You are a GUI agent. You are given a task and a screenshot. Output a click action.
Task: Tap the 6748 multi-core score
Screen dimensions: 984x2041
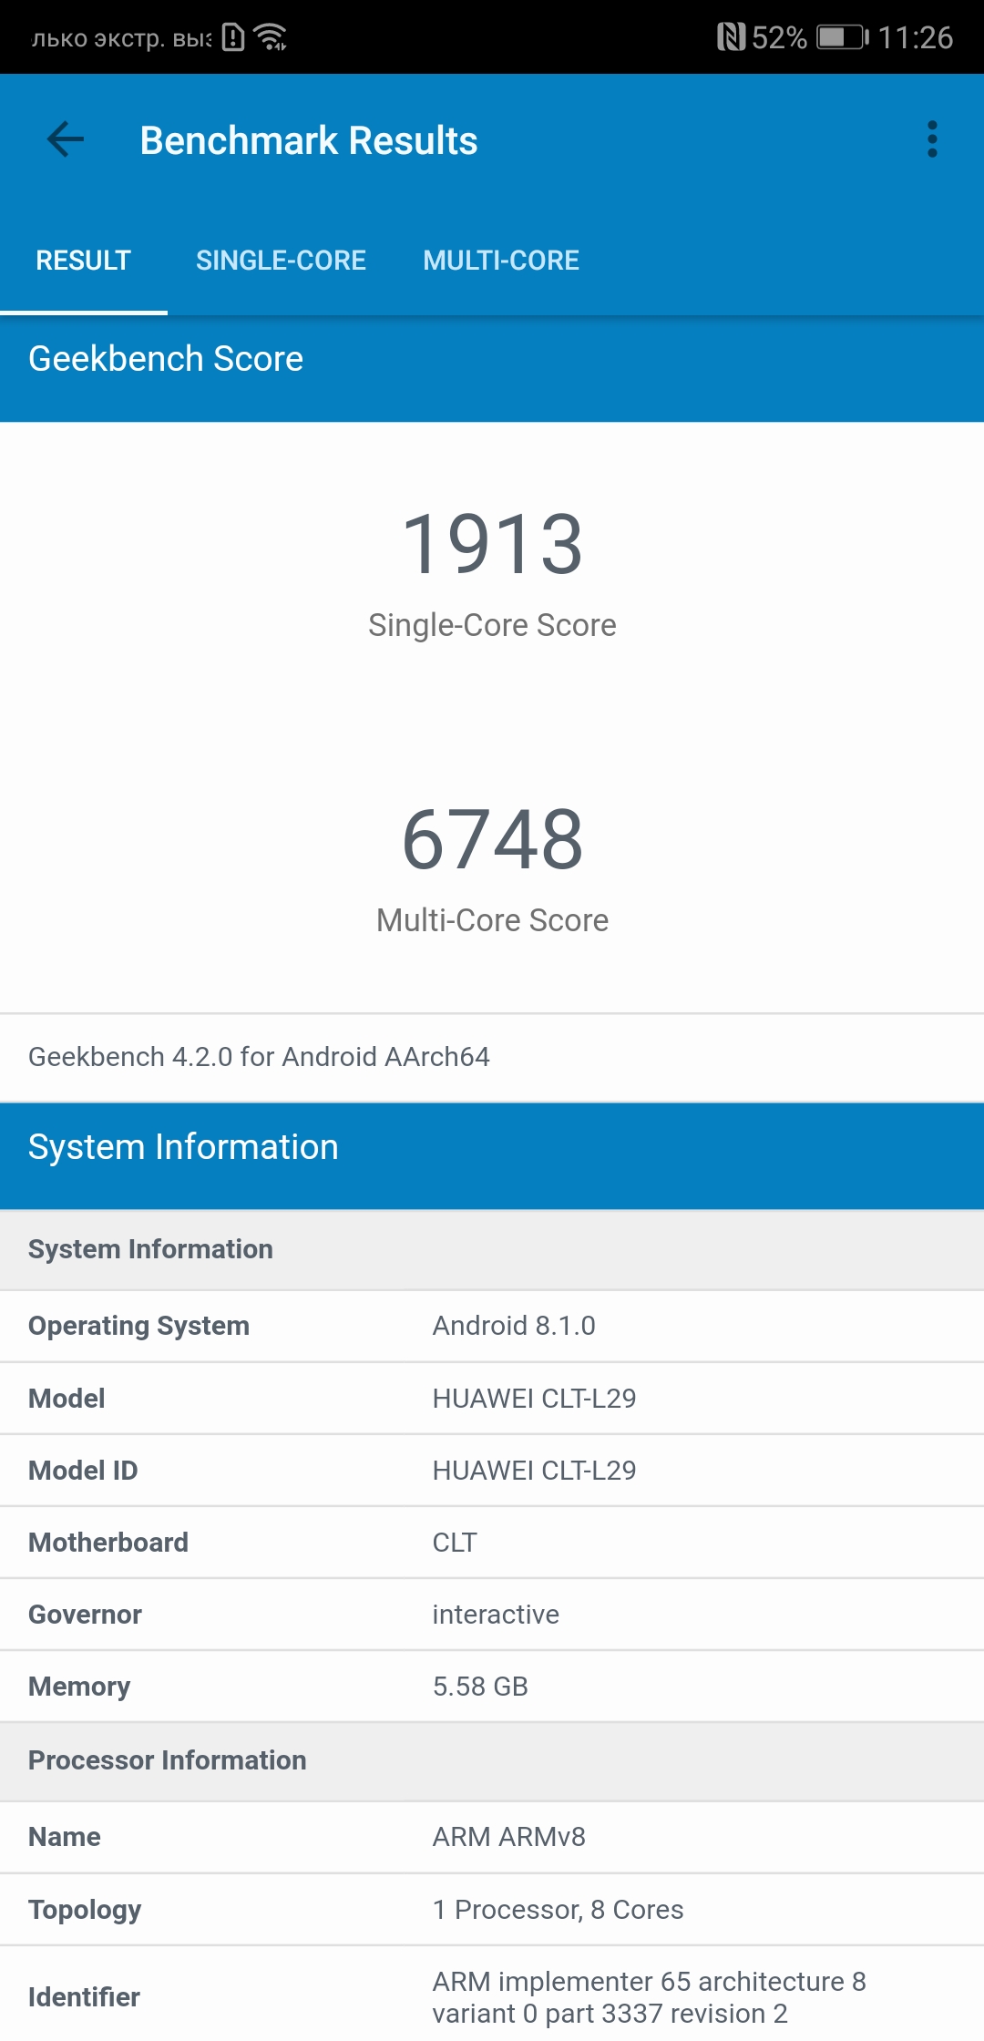coord(492,840)
